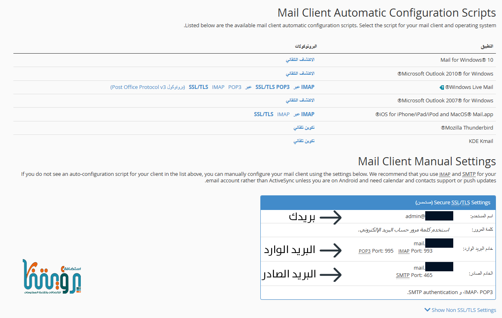502x318 pixels.
Task: Click the arrow beside البريد الوارد
Action: click(331, 250)
